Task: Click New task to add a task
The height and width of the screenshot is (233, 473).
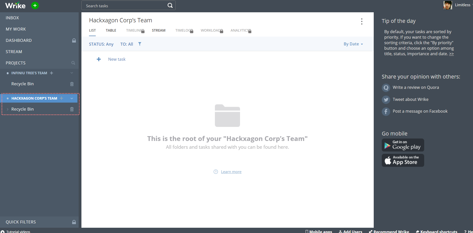Action: point(117,59)
